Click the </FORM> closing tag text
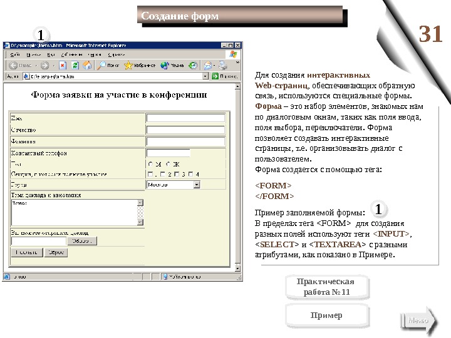This screenshot has width=451, height=338. (274, 196)
